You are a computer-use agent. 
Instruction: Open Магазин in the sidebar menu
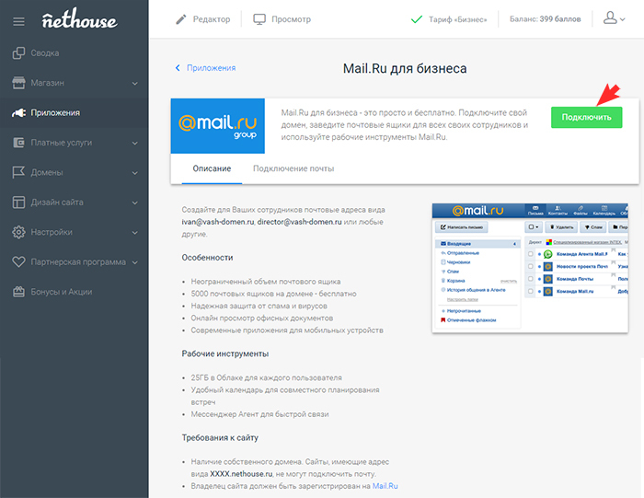[47, 83]
